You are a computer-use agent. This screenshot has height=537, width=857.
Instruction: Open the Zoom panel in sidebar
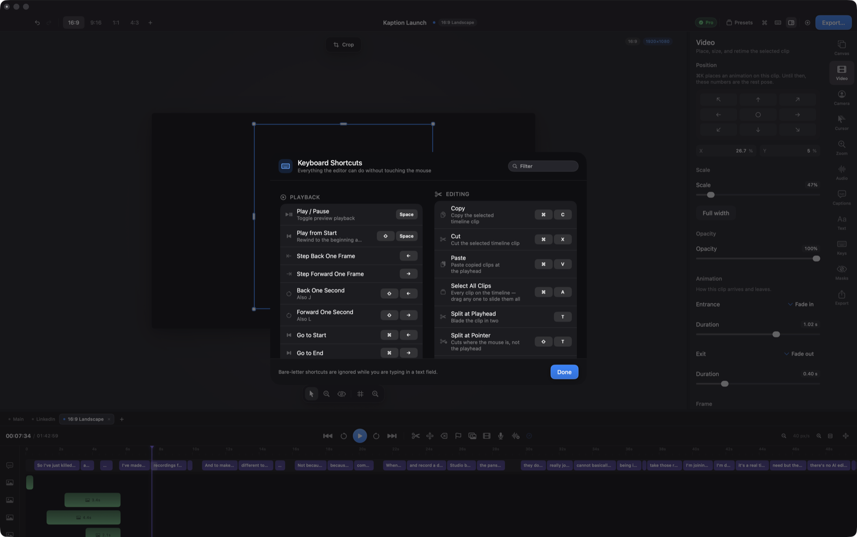pos(841,148)
